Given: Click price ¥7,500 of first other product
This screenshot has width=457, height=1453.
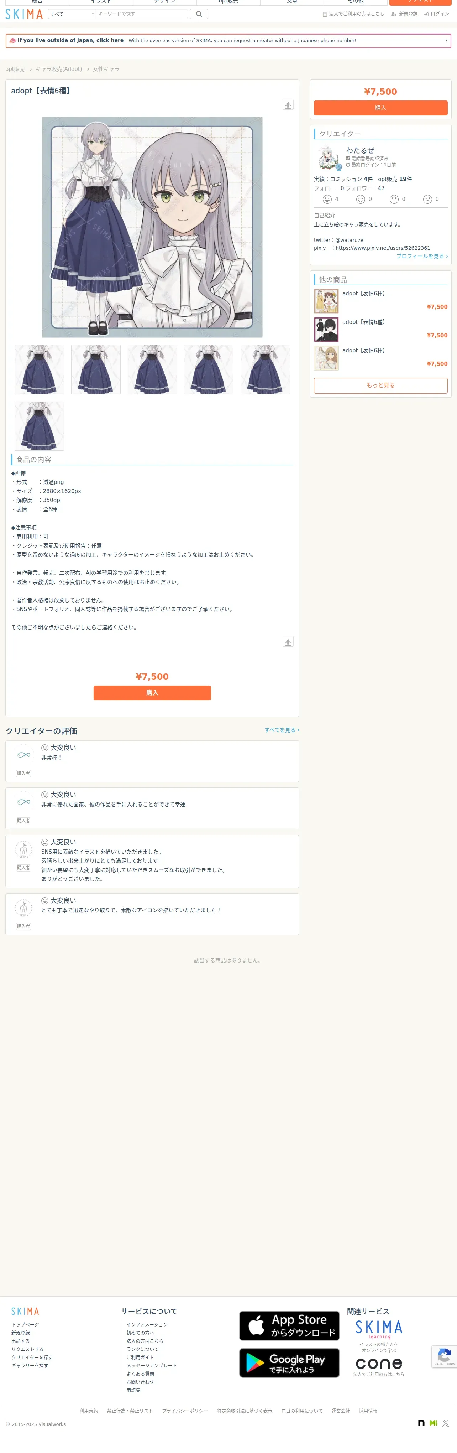Looking at the screenshot, I should [437, 307].
